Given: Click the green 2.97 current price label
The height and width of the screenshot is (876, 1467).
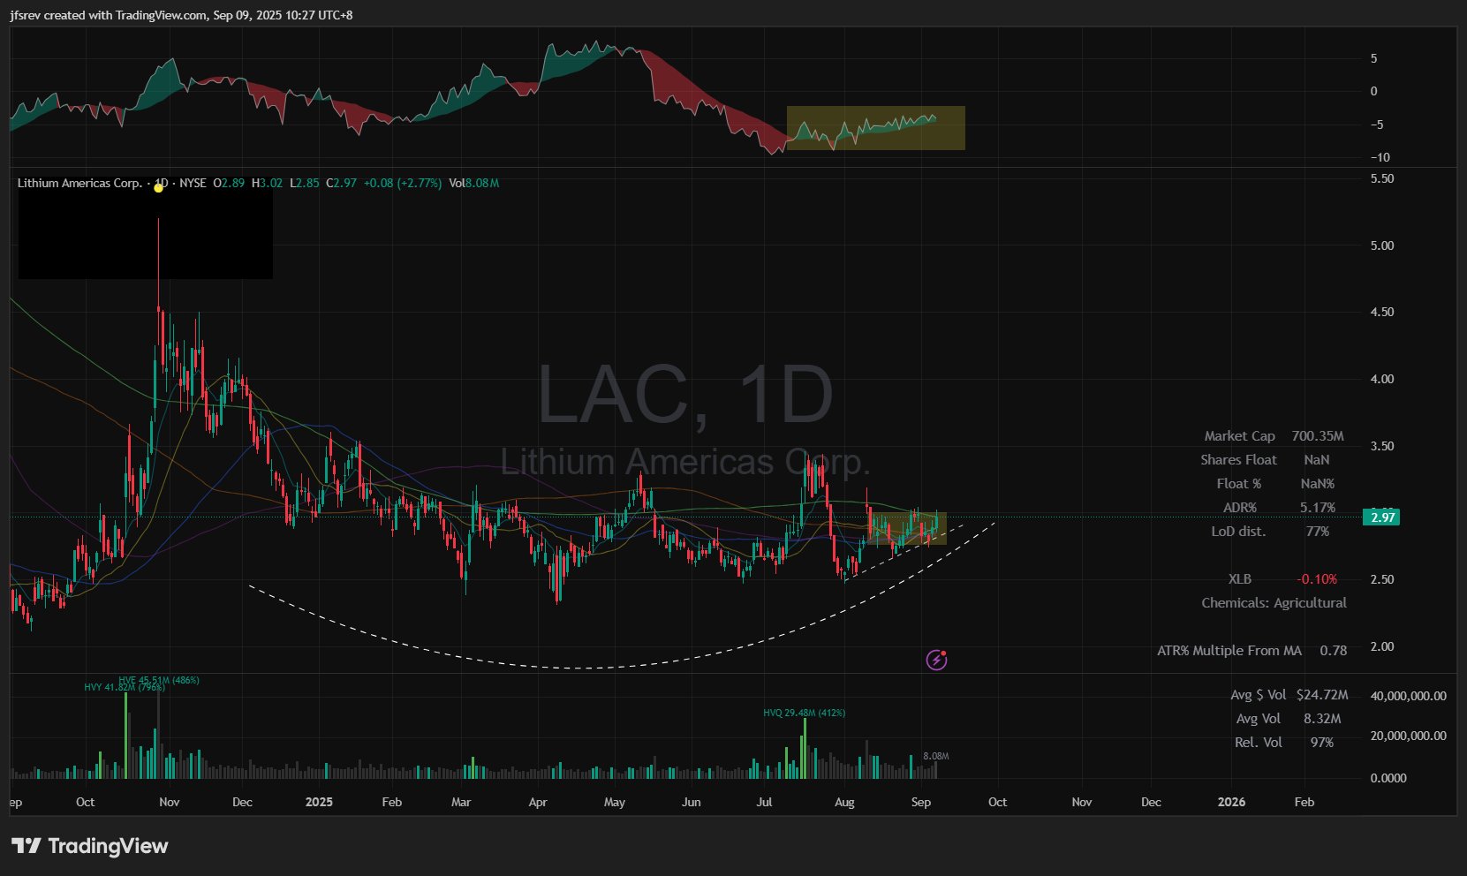Looking at the screenshot, I should (x=1381, y=517).
